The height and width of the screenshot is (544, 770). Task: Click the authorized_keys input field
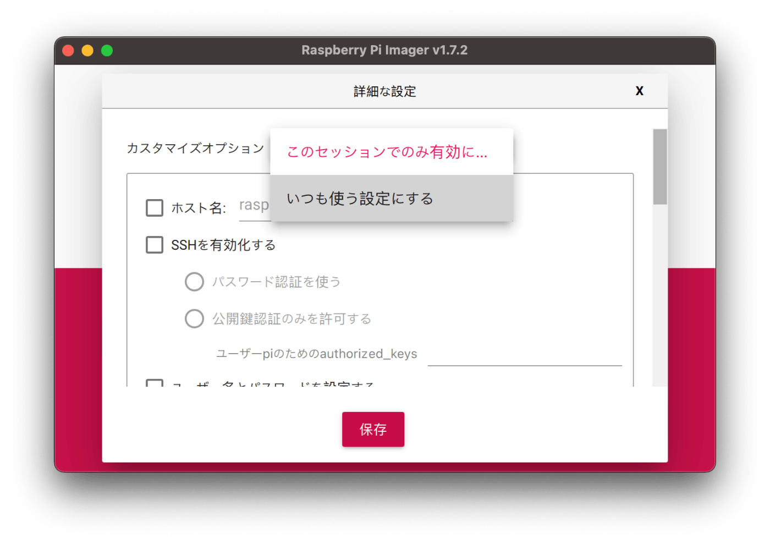click(x=525, y=354)
